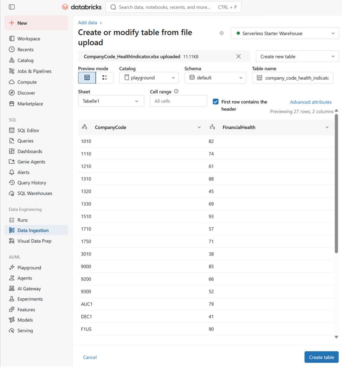The width and height of the screenshot is (342, 368).
Task: Cancel the table creation
Action: pyautogui.click(x=90, y=357)
